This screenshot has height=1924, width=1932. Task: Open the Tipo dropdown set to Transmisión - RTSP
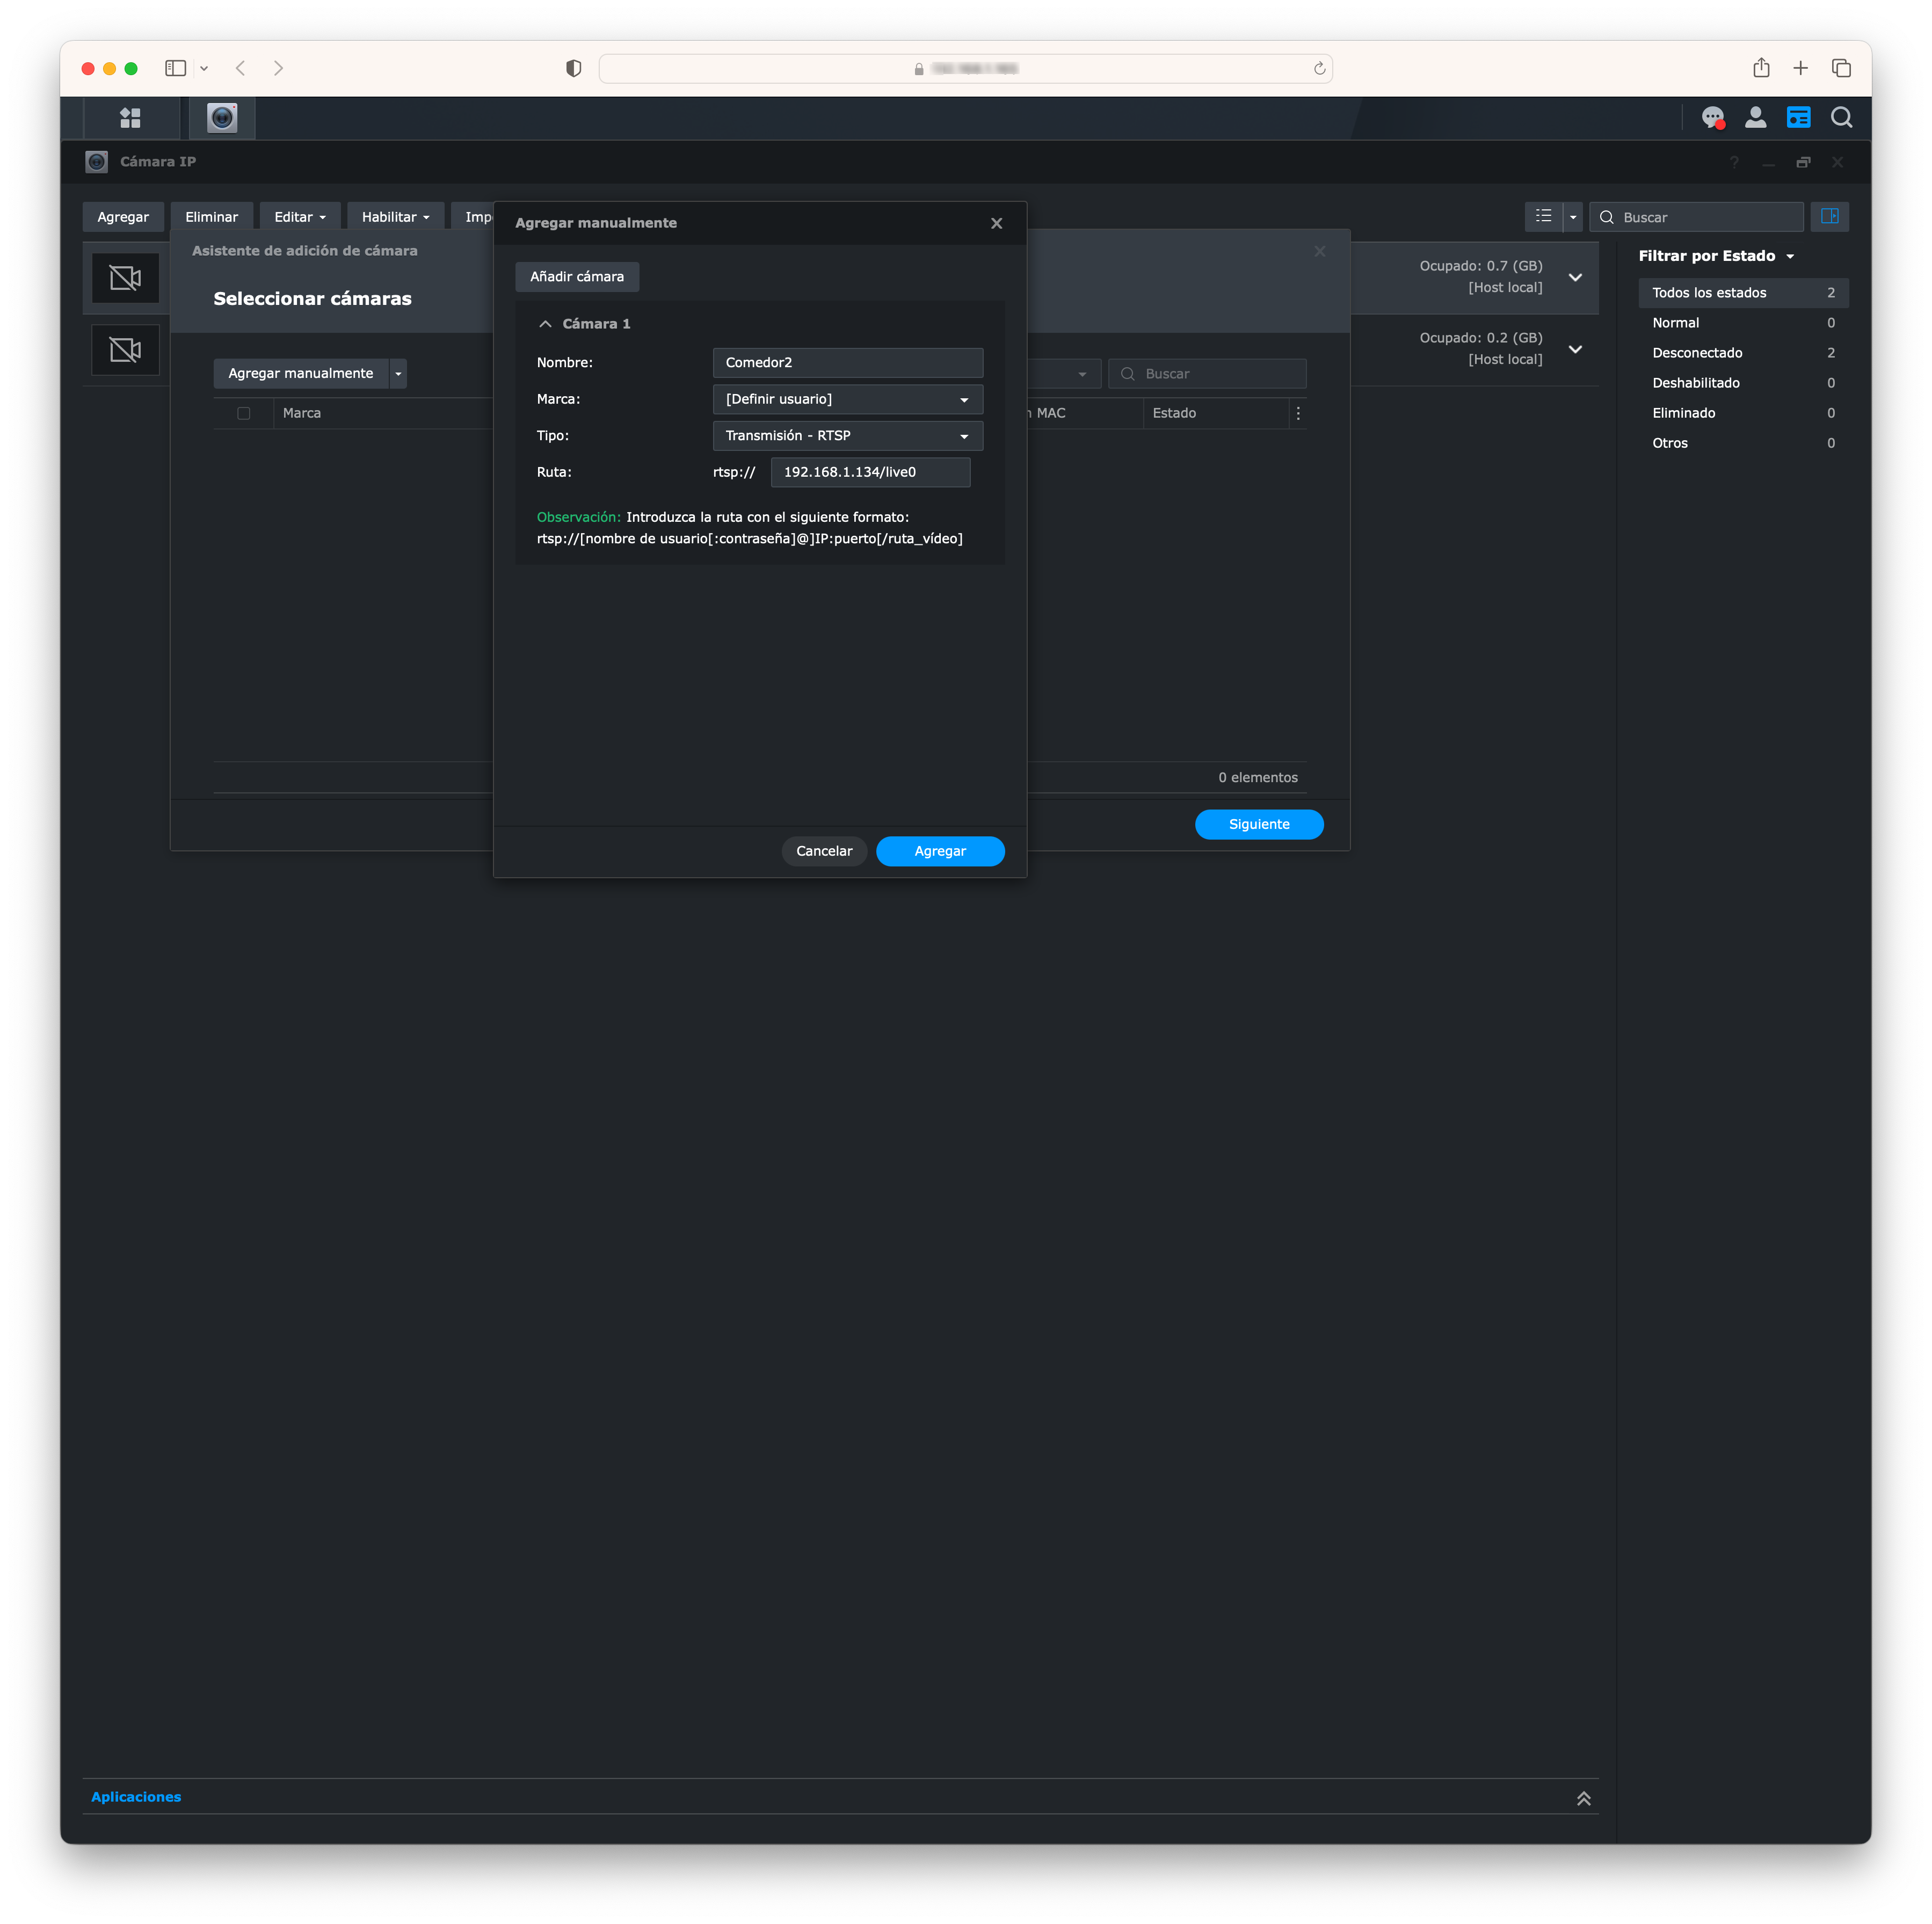[846, 435]
